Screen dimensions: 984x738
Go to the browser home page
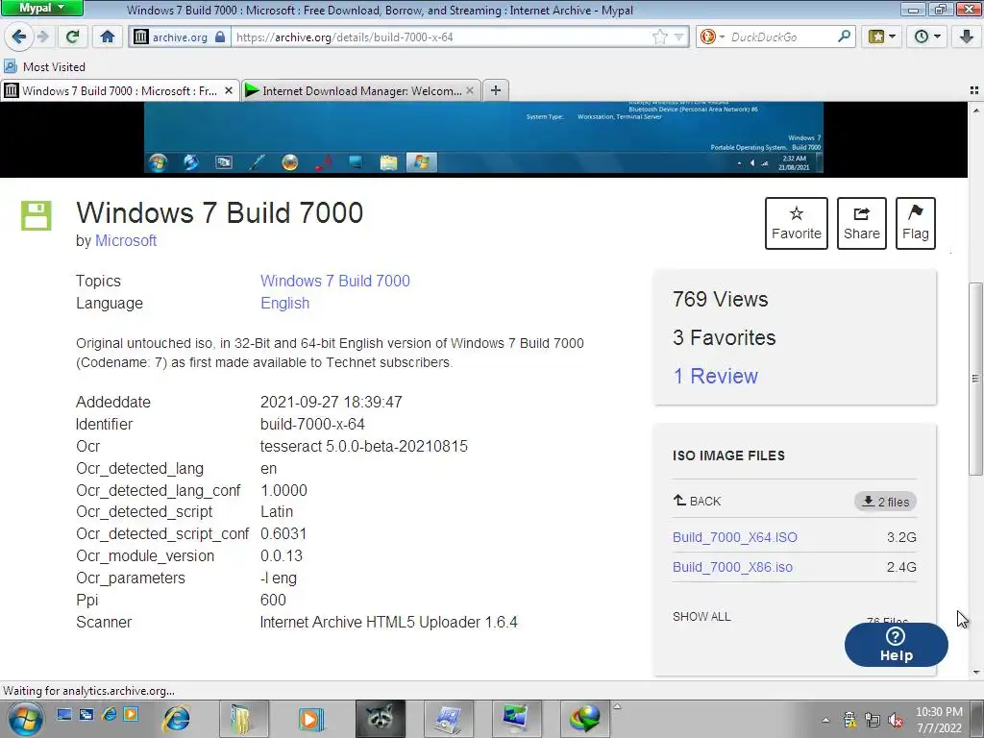[108, 37]
